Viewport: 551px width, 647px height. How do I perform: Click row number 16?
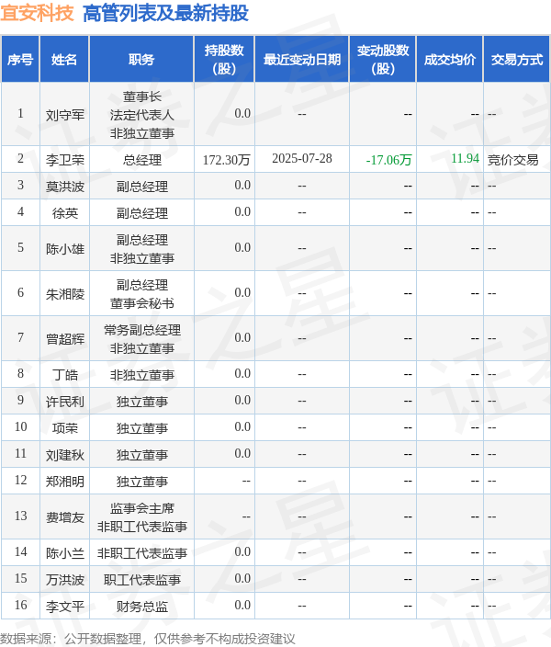pos(20,605)
